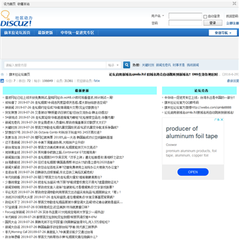Open the post mentioning DAY5 and 四手上牌
The image size is (239, 239).
(x=64, y=157)
